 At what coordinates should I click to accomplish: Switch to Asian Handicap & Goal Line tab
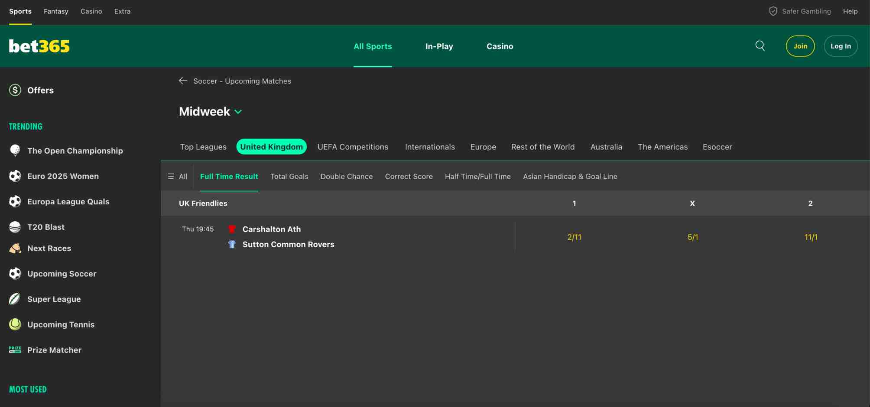[570, 176]
